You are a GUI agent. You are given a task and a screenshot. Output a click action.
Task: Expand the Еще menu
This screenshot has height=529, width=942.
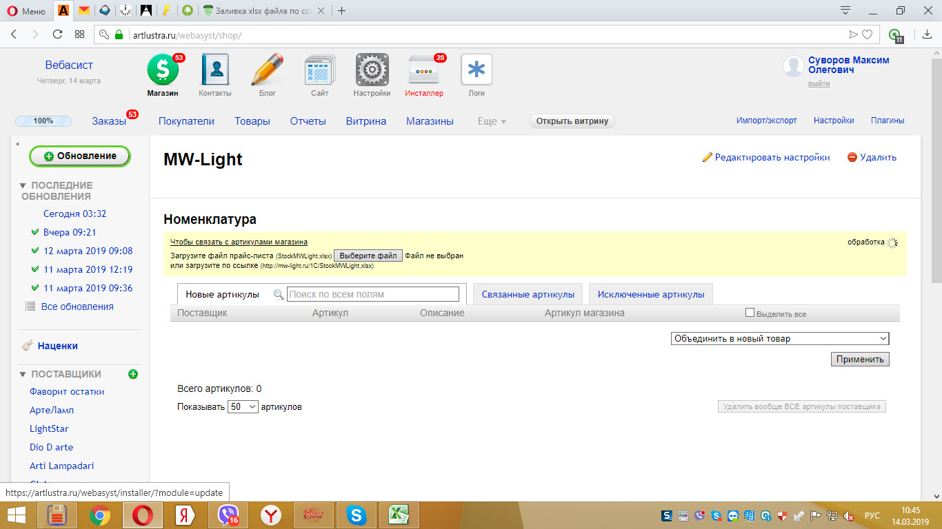pos(492,121)
